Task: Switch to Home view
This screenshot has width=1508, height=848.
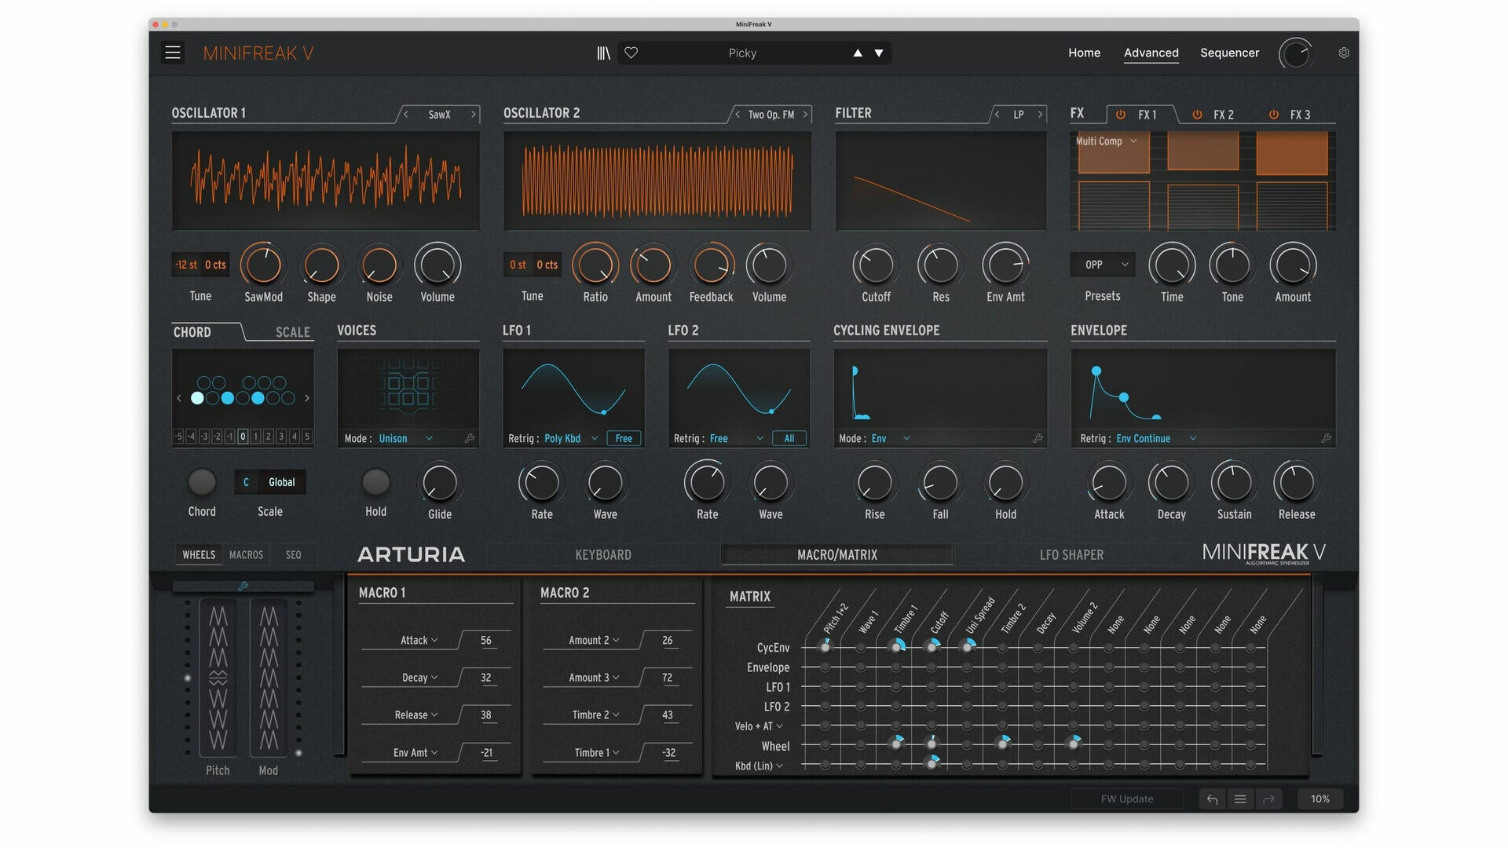Action: 1084,53
